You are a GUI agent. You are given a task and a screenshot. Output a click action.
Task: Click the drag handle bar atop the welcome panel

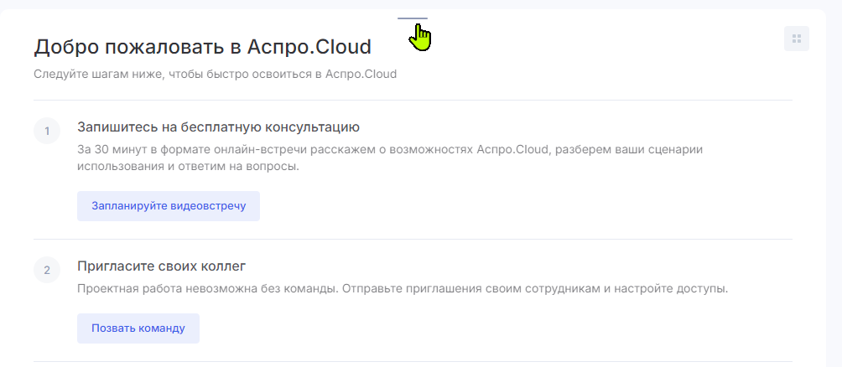pyautogui.click(x=413, y=18)
